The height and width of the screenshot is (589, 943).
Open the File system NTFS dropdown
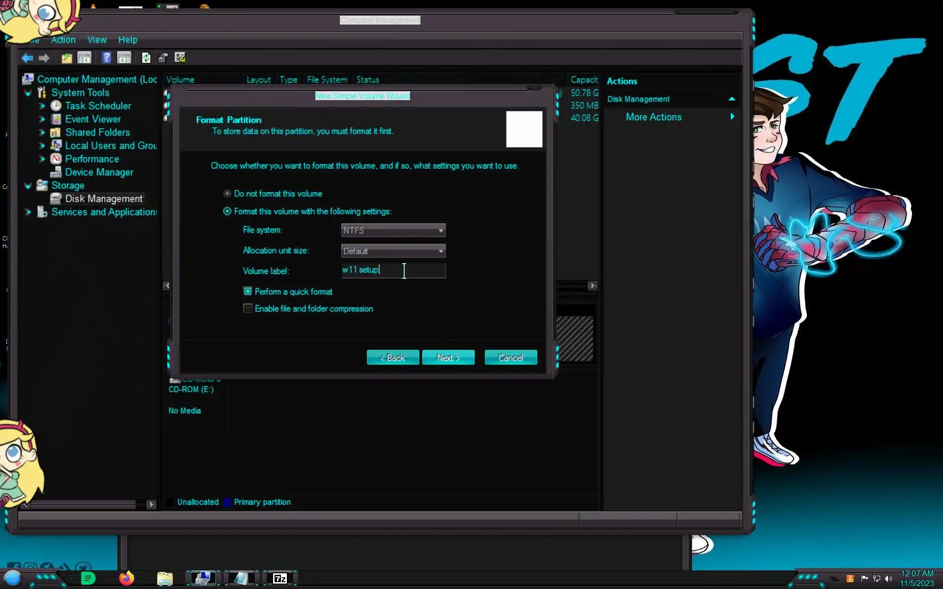pos(393,230)
